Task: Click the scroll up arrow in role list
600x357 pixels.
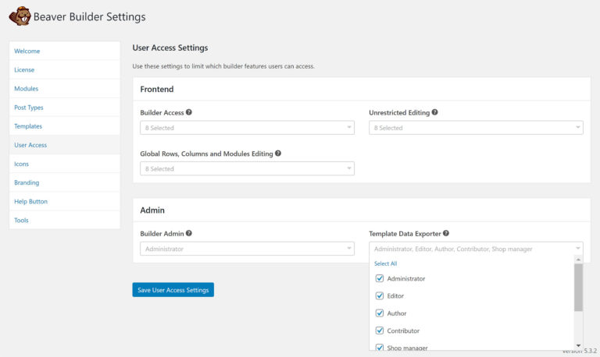Action: click(x=578, y=260)
